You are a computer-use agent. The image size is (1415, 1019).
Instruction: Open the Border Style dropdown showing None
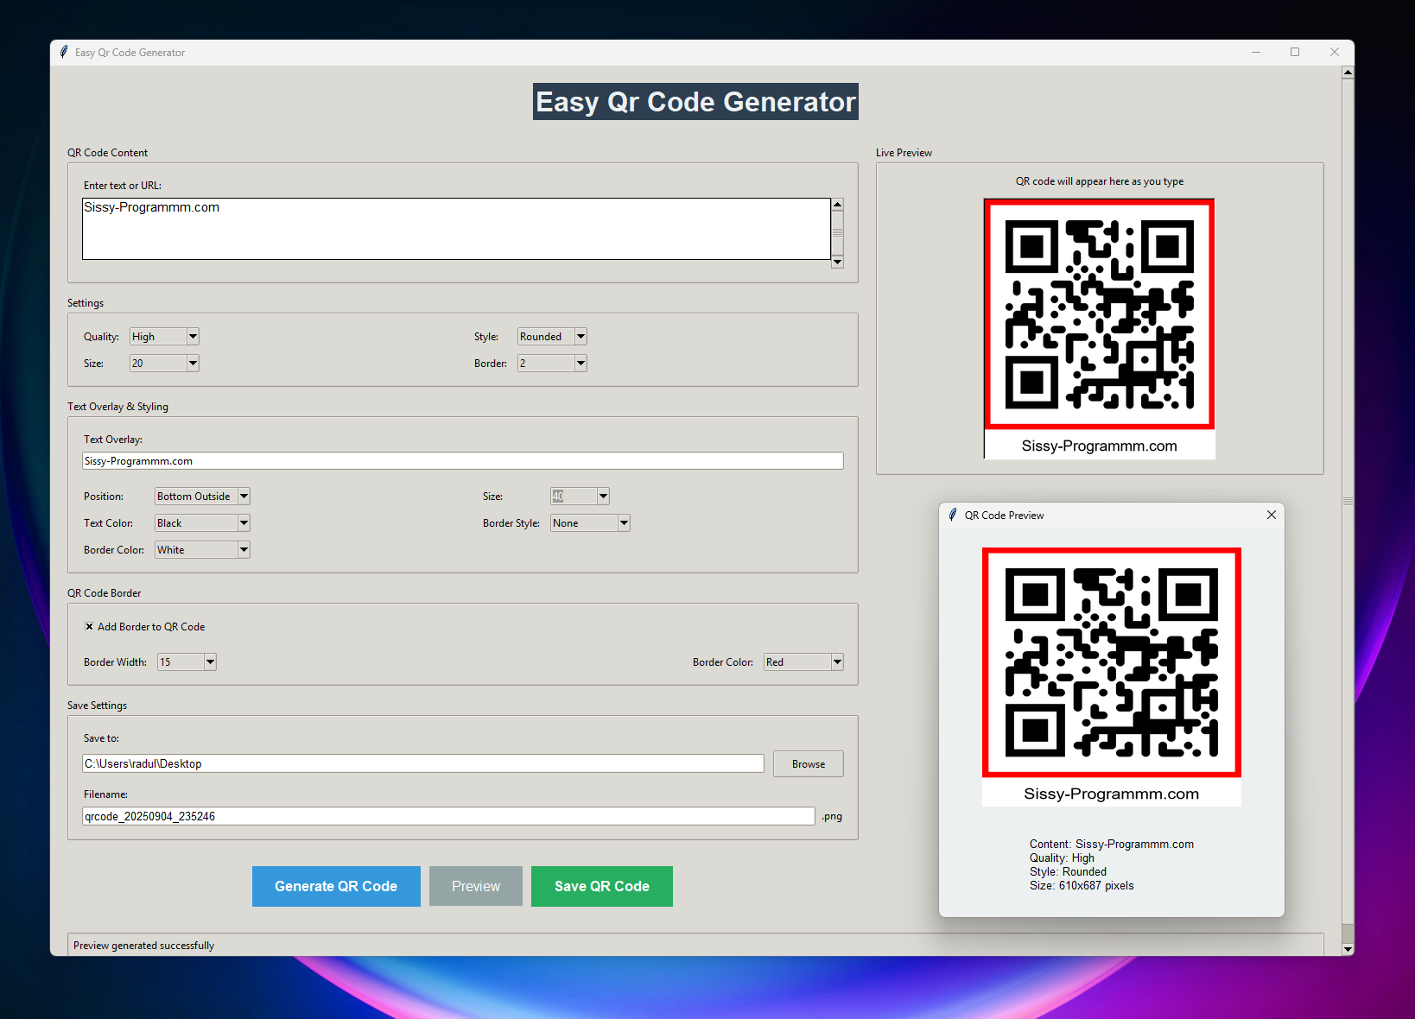(624, 523)
